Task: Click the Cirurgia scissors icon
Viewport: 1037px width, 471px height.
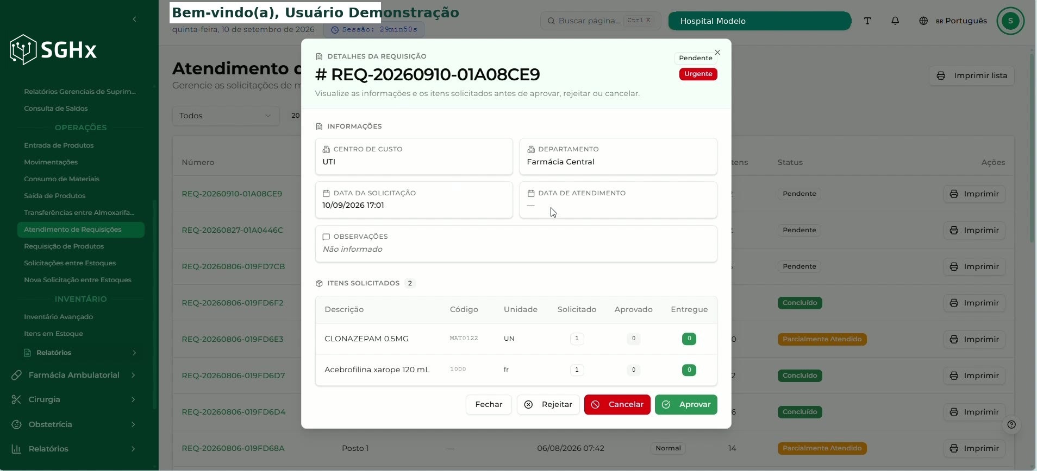Action: click(16, 399)
